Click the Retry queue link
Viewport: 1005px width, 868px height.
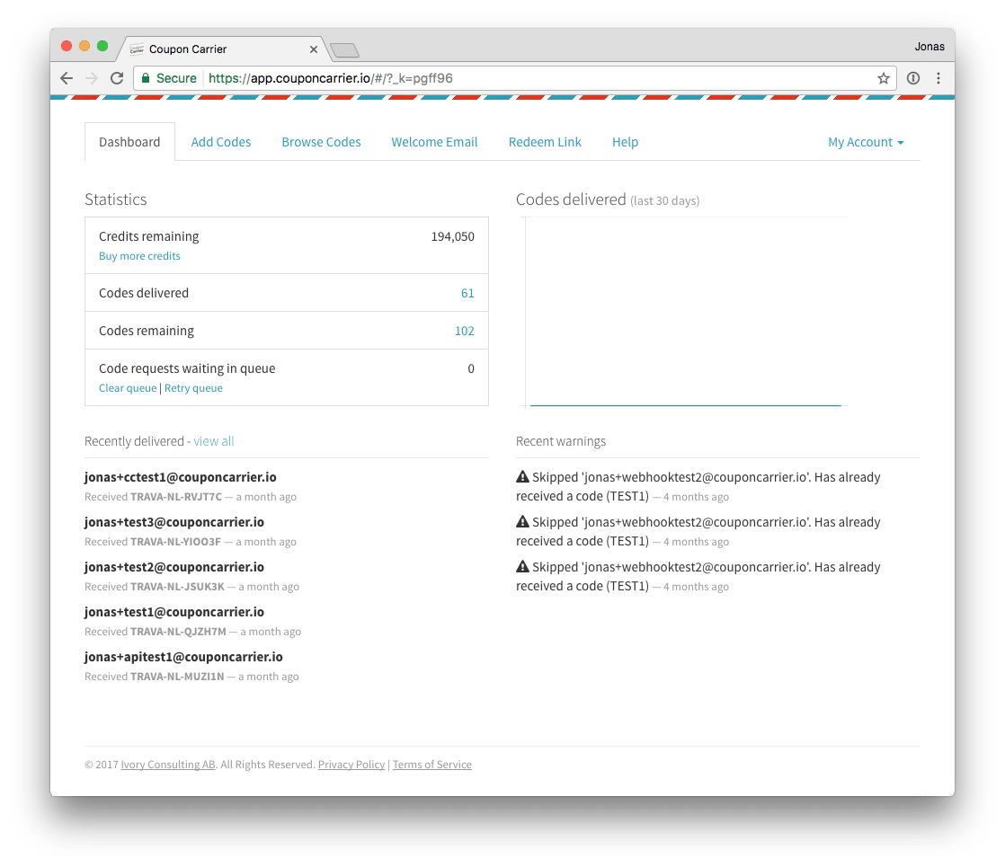(x=193, y=387)
